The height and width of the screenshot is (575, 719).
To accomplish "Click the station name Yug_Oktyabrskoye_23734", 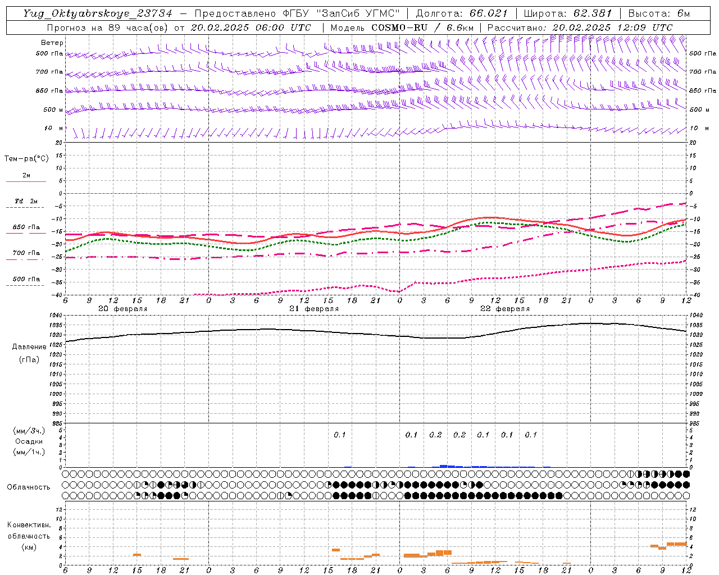I will (x=98, y=13).
